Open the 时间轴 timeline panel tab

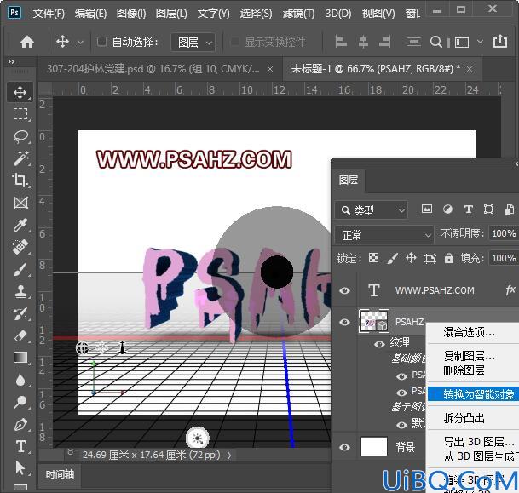[60, 474]
